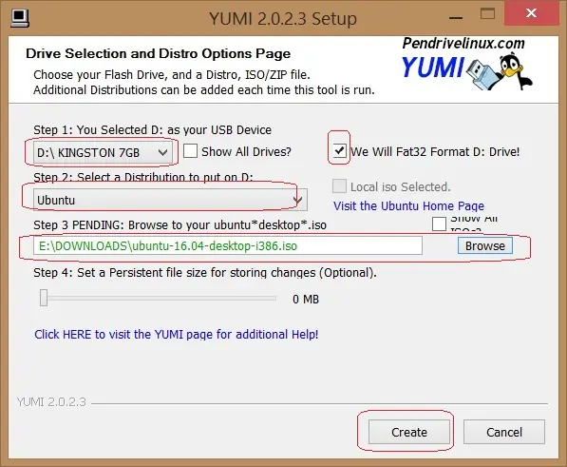Image resolution: width=567 pixels, height=467 pixels.
Task: Click the Pendrivelinux.com banner text
Action: click(463, 44)
